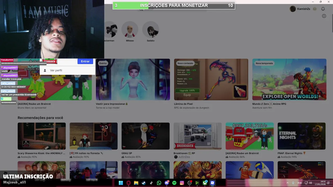Click the Lâmina de Pixel title
The height and width of the screenshot is (187, 333).
click(x=183, y=104)
